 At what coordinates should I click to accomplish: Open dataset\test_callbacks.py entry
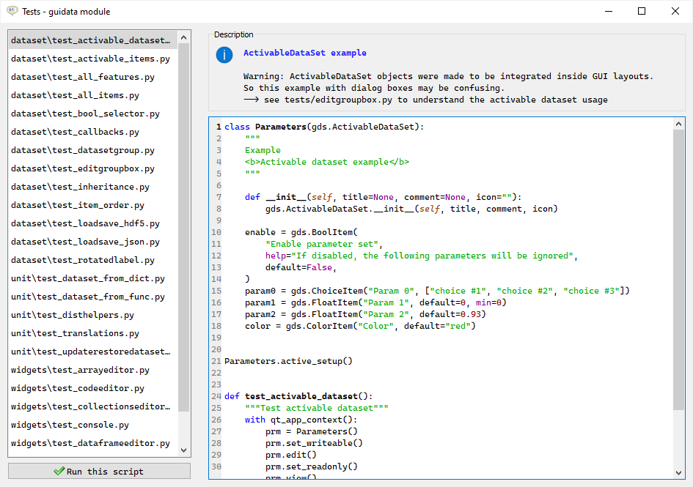point(93,132)
